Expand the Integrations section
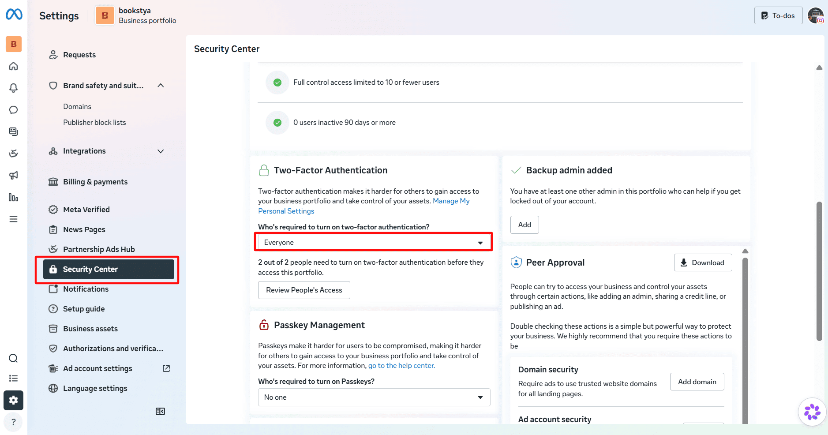 pos(161,151)
